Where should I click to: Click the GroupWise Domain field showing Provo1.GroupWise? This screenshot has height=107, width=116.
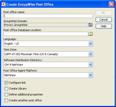click(x=46, y=25)
